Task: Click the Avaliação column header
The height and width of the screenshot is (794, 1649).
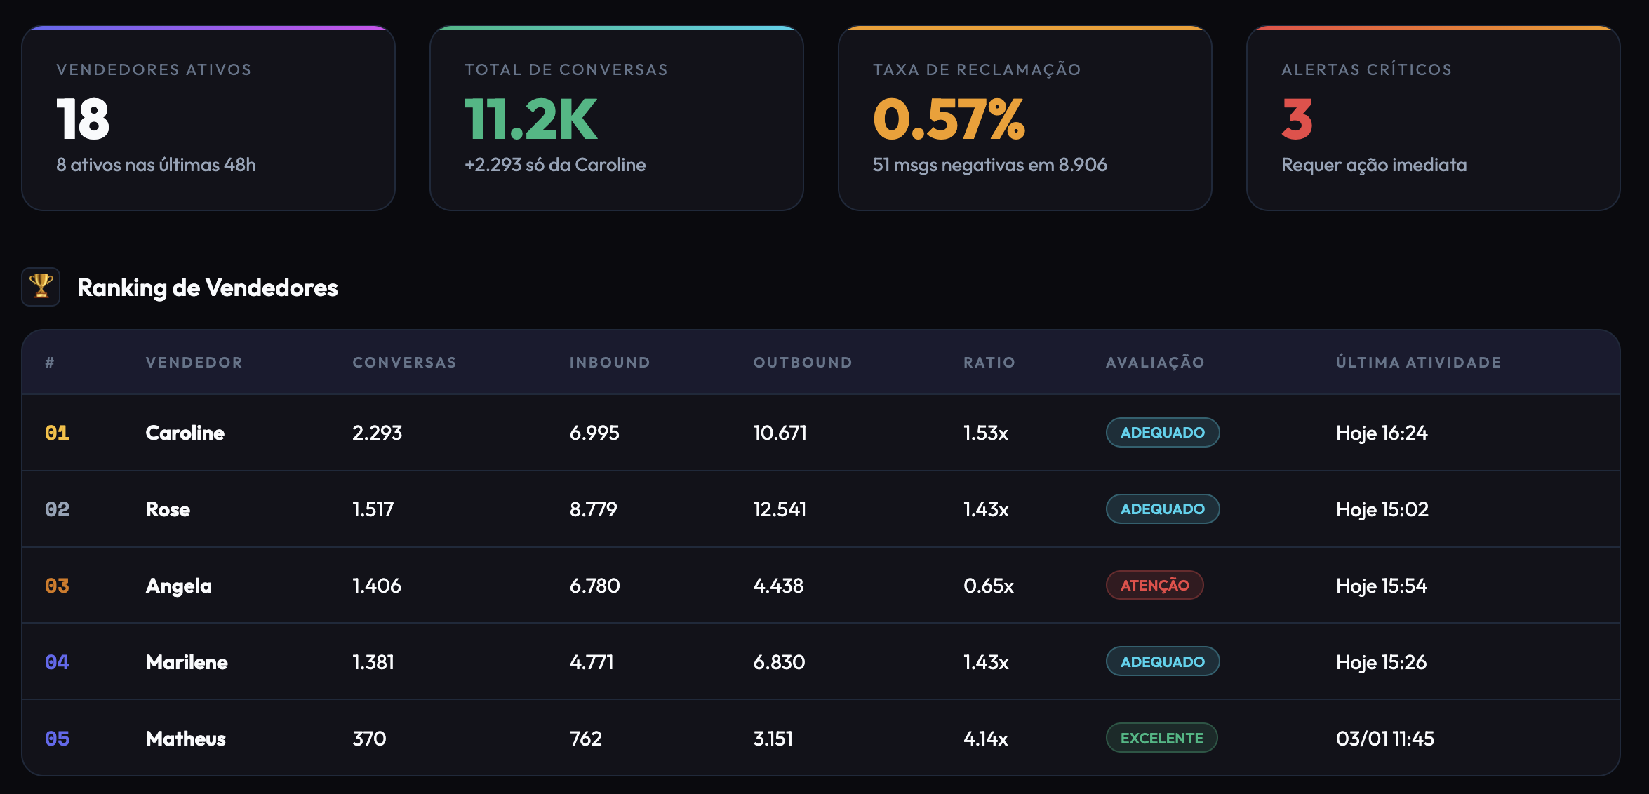Action: pyautogui.click(x=1155, y=363)
